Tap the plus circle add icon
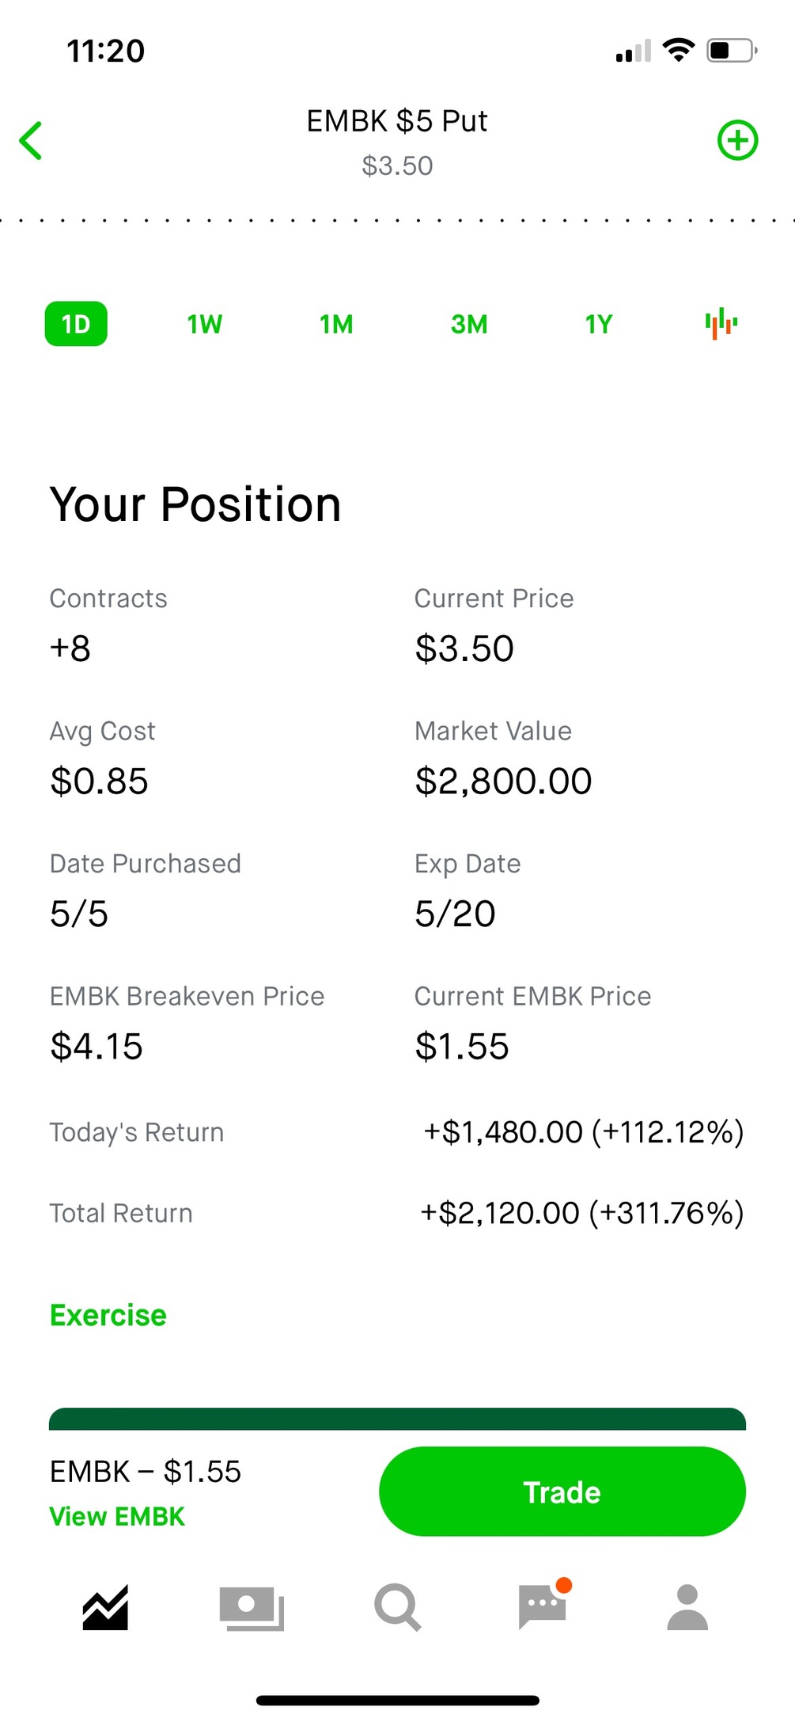 point(737,141)
